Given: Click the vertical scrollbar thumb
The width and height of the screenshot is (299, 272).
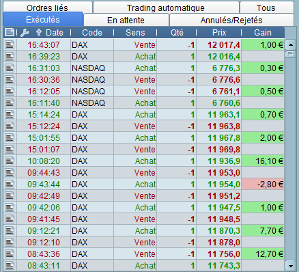Looking at the screenshot, I should pyautogui.click(x=290, y=54).
